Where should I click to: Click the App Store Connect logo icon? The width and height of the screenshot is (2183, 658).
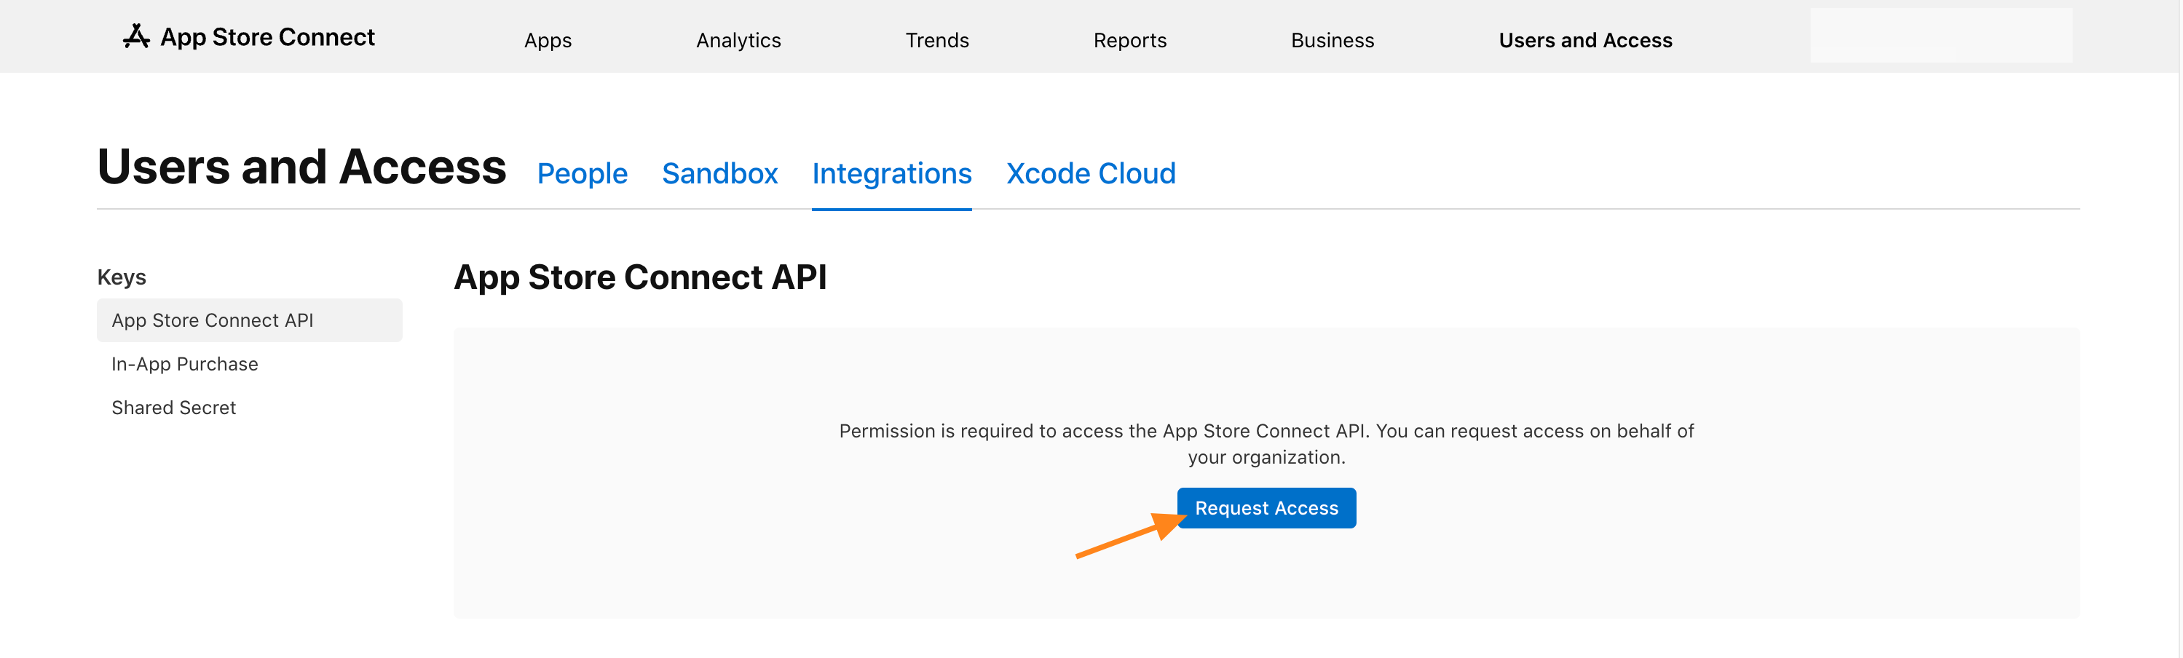point(136,36)
